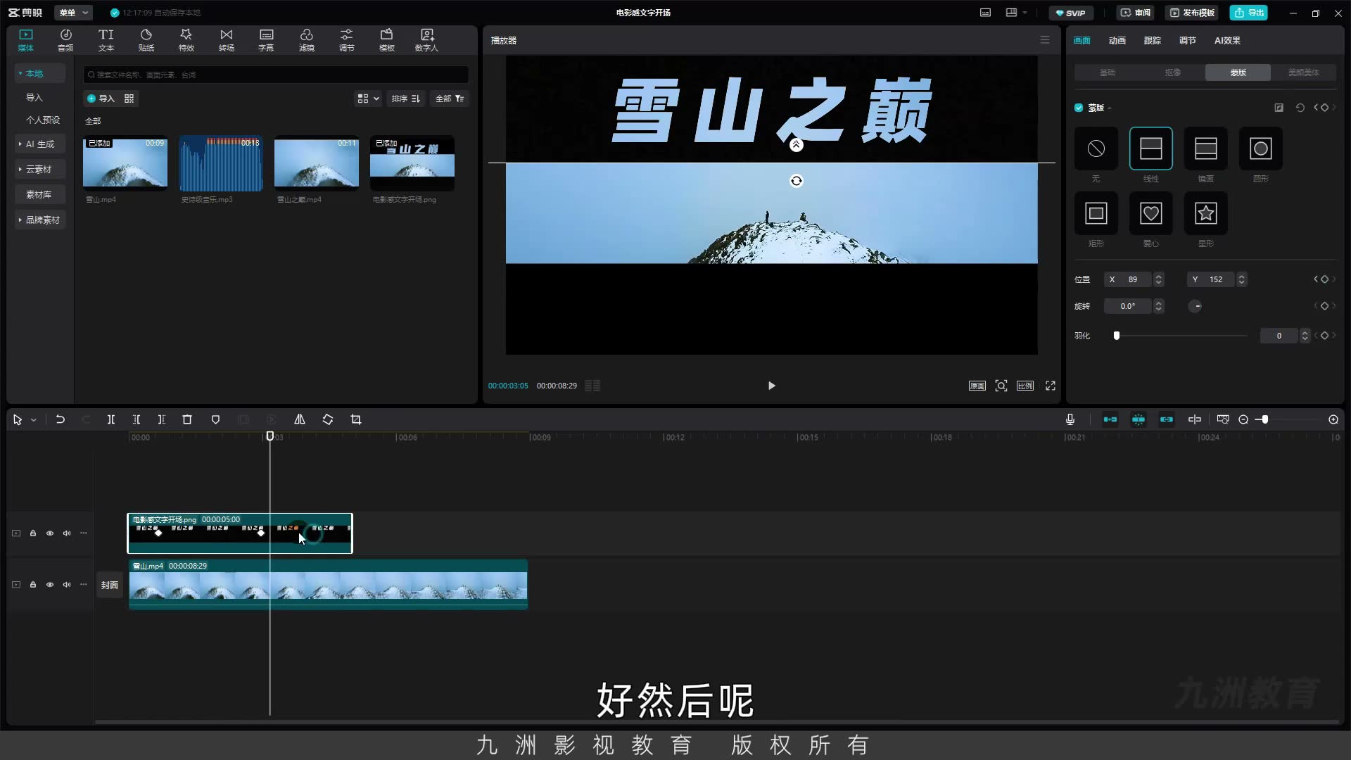Expand the AI 生成 section

(x=39, y=144)
